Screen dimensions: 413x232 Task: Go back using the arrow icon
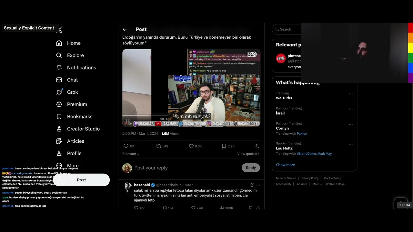point(125,29)
